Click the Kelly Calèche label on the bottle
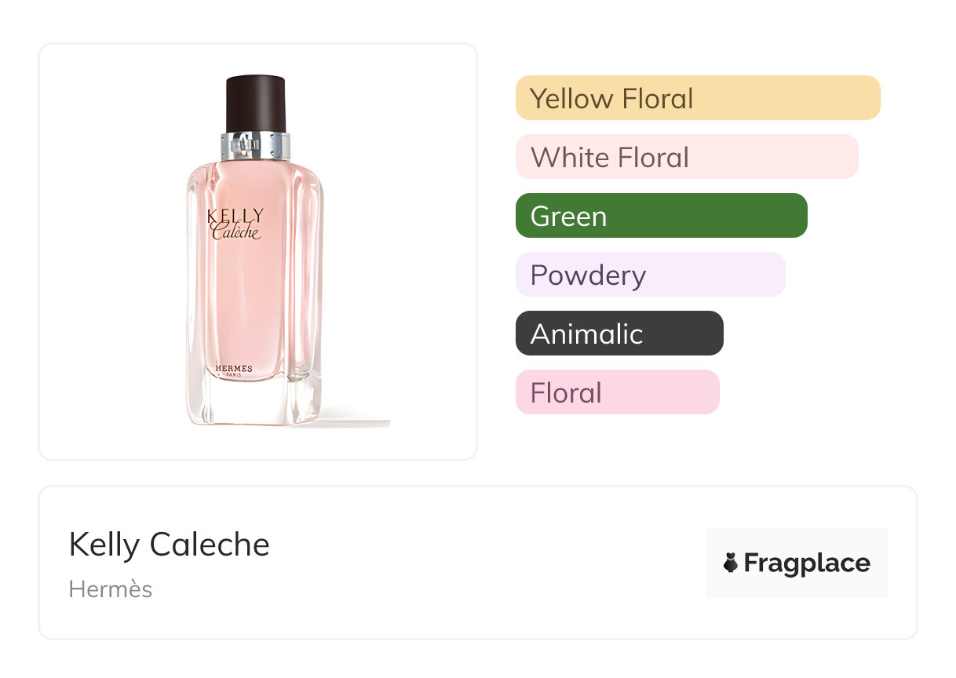 click(x=235, y=224)
